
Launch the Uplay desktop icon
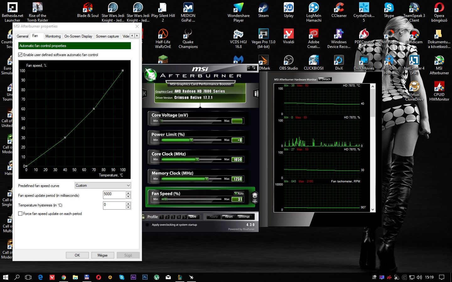coord(288,10)
